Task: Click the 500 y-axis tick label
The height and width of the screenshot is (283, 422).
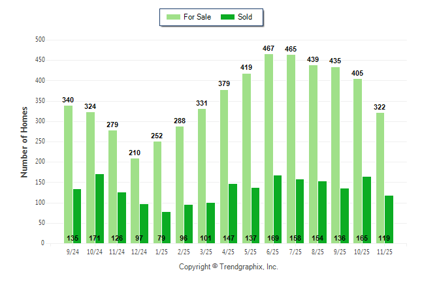Action: (x=39, y=40)
